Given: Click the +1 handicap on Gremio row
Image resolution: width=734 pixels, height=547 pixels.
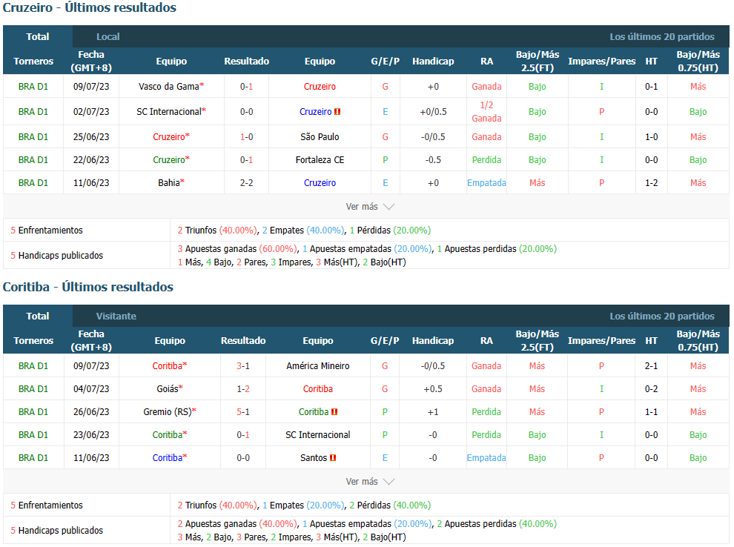Looking at the screenshot, I should click(x=433, y=412).
